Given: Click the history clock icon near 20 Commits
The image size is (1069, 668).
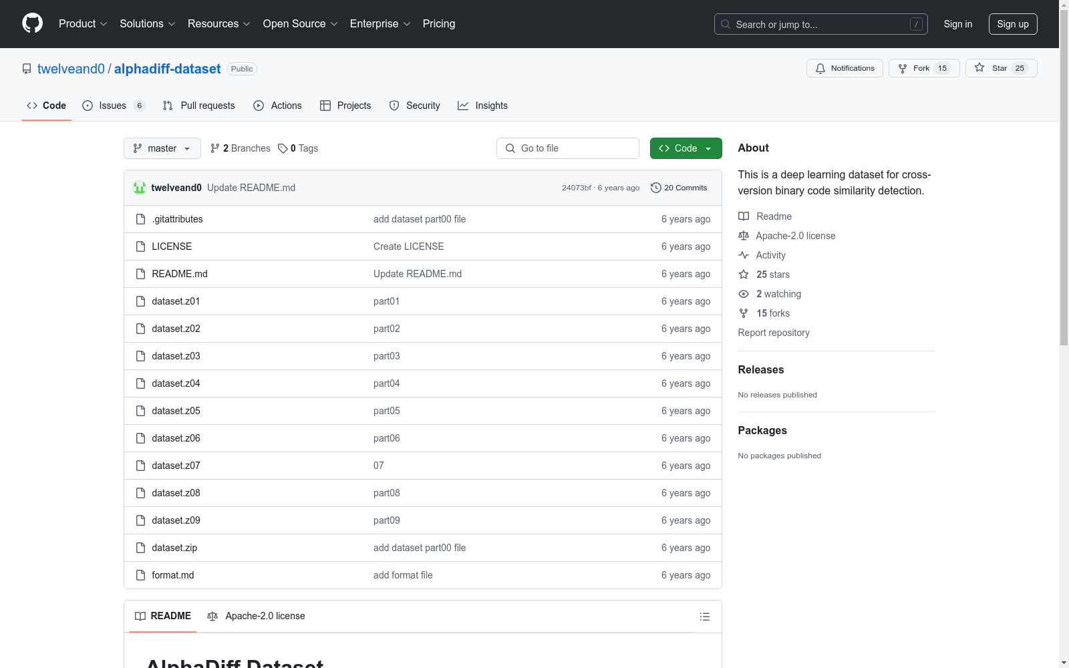Looking at the screenshot, I should click(656, 188).
